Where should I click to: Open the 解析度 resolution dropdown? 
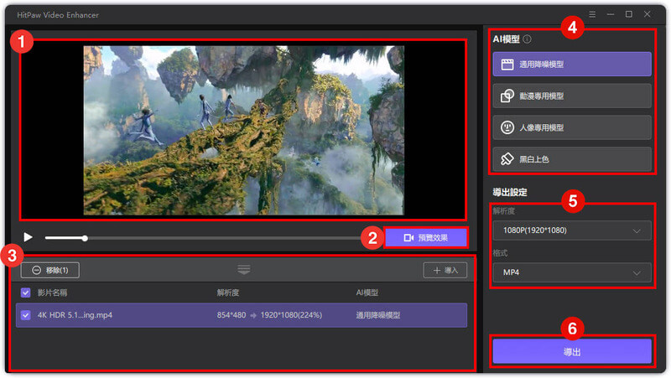tap(572, 230)
